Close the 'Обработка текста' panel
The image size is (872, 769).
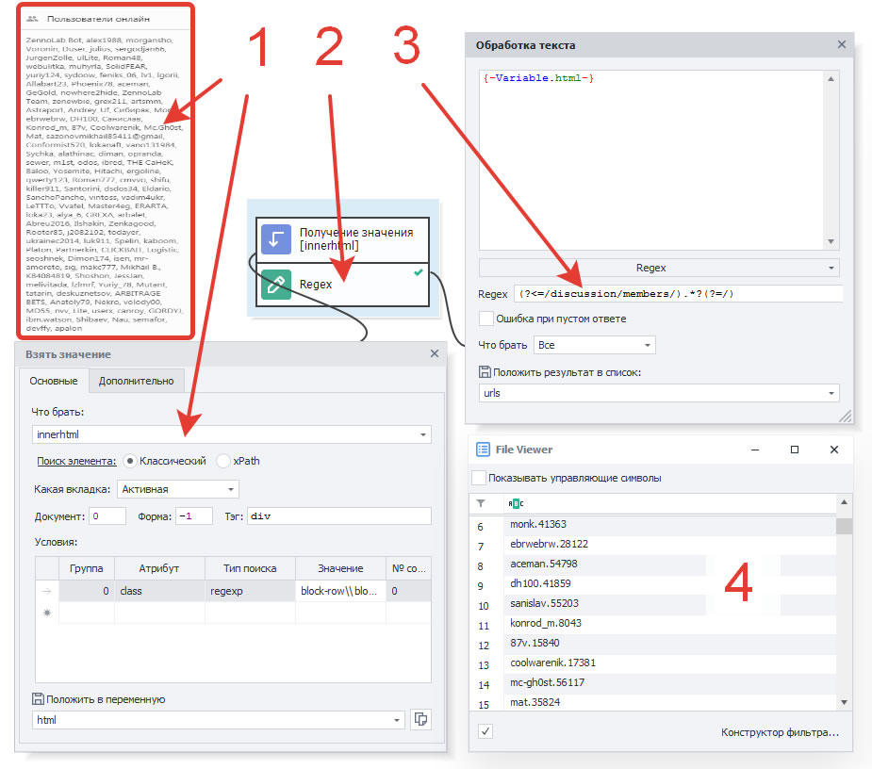pyautogui.click(x=842, y=44)
